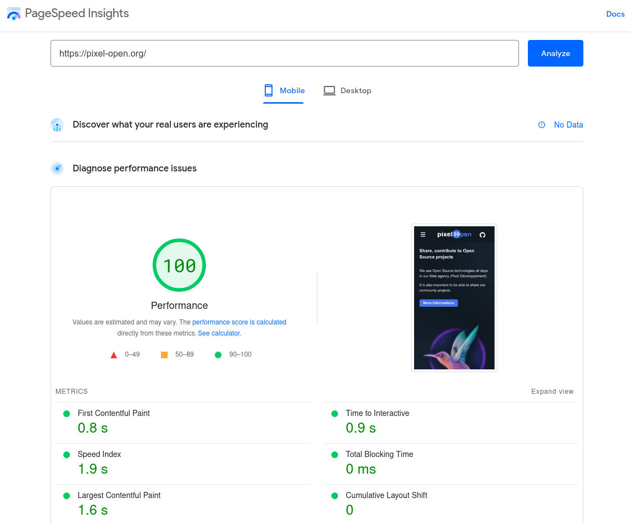Image resolution: width=630 pixels, height=523 pixels.
Task: Open 'performance score is calculated' link
Action: [x=239, y=322]
